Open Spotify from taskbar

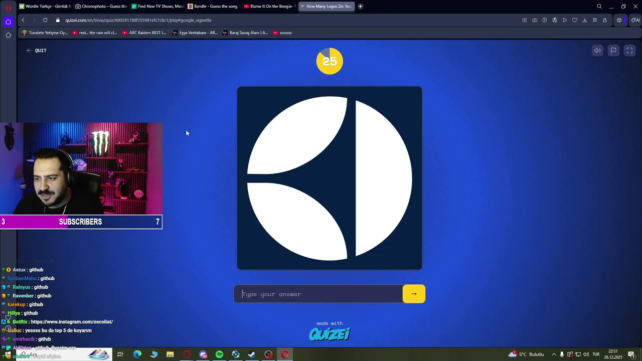coord(219,354)
